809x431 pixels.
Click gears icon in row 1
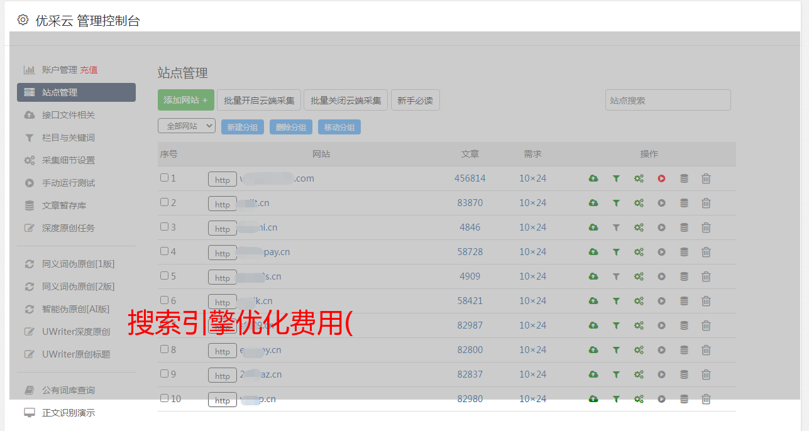pyautogui.click(x=639, y=178)
